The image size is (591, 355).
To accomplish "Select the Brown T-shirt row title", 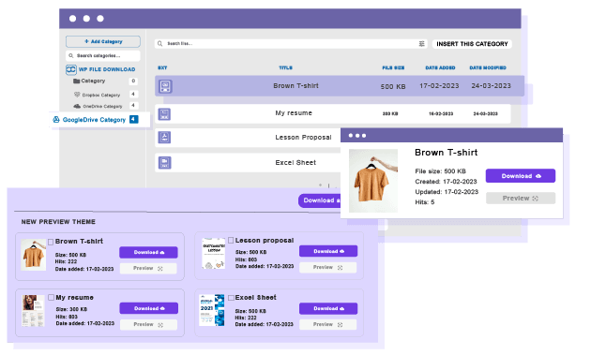I will [295, 86].
